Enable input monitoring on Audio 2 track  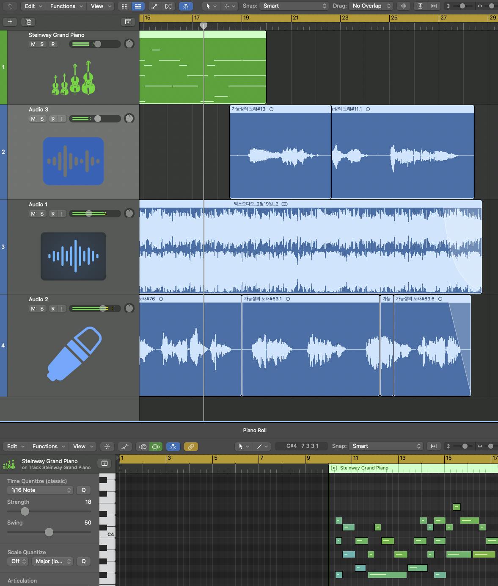[62, 308]
